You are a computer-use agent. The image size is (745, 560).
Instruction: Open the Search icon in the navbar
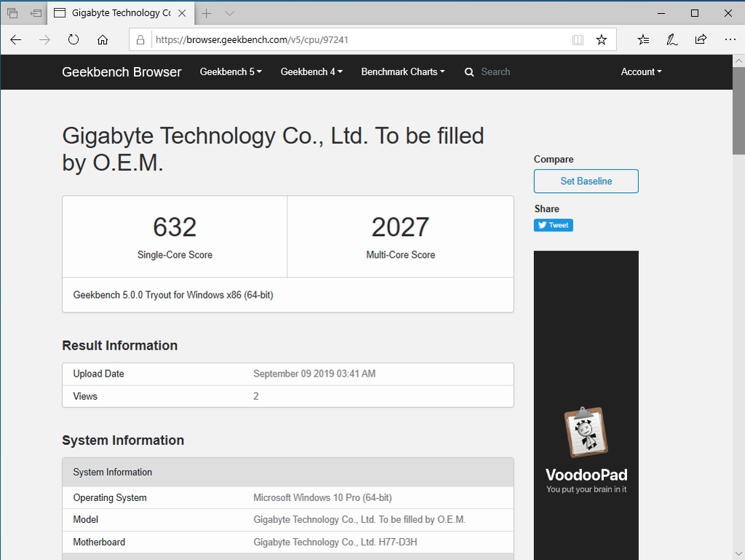[x=469, y=72]
